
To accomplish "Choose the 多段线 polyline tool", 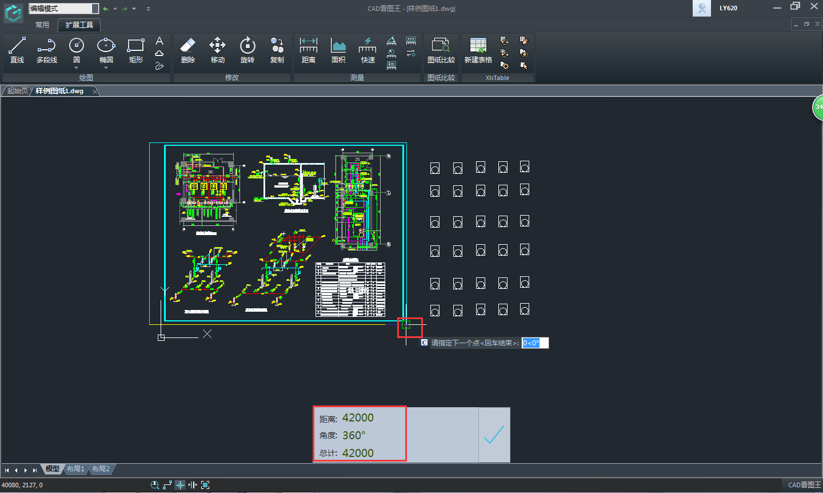I will pyautogui.click(x=47, y=50).
